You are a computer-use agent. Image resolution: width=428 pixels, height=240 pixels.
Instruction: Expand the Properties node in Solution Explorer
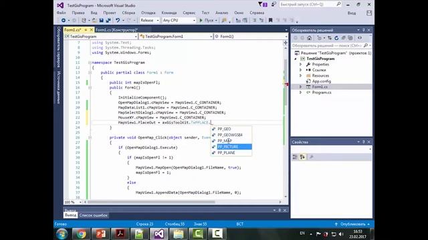[x=301, y=65]
